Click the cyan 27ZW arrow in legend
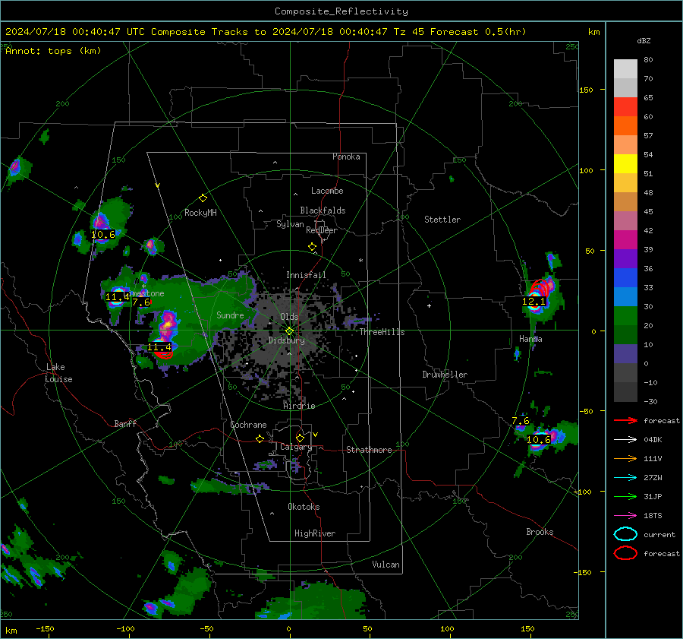The image size is (683, 639). click(625, 478)
